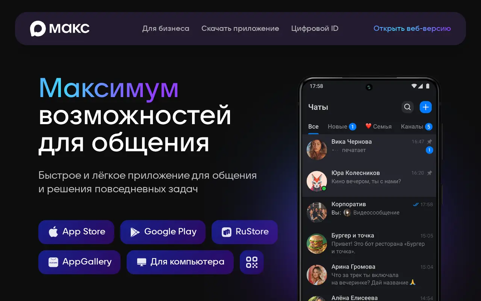Open the Арина Громова chat name
Screen dimensions: 481x301
click(353, 267)
